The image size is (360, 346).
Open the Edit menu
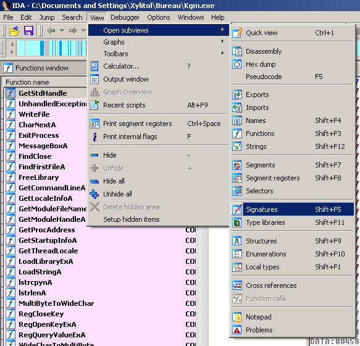pos(26,17)
